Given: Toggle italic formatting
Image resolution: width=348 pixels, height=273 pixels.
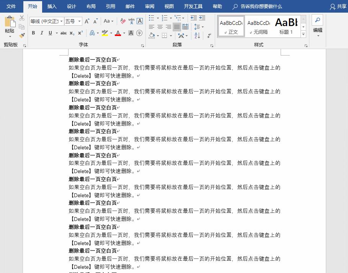Looking at the screenshot, I should point(42,33).
